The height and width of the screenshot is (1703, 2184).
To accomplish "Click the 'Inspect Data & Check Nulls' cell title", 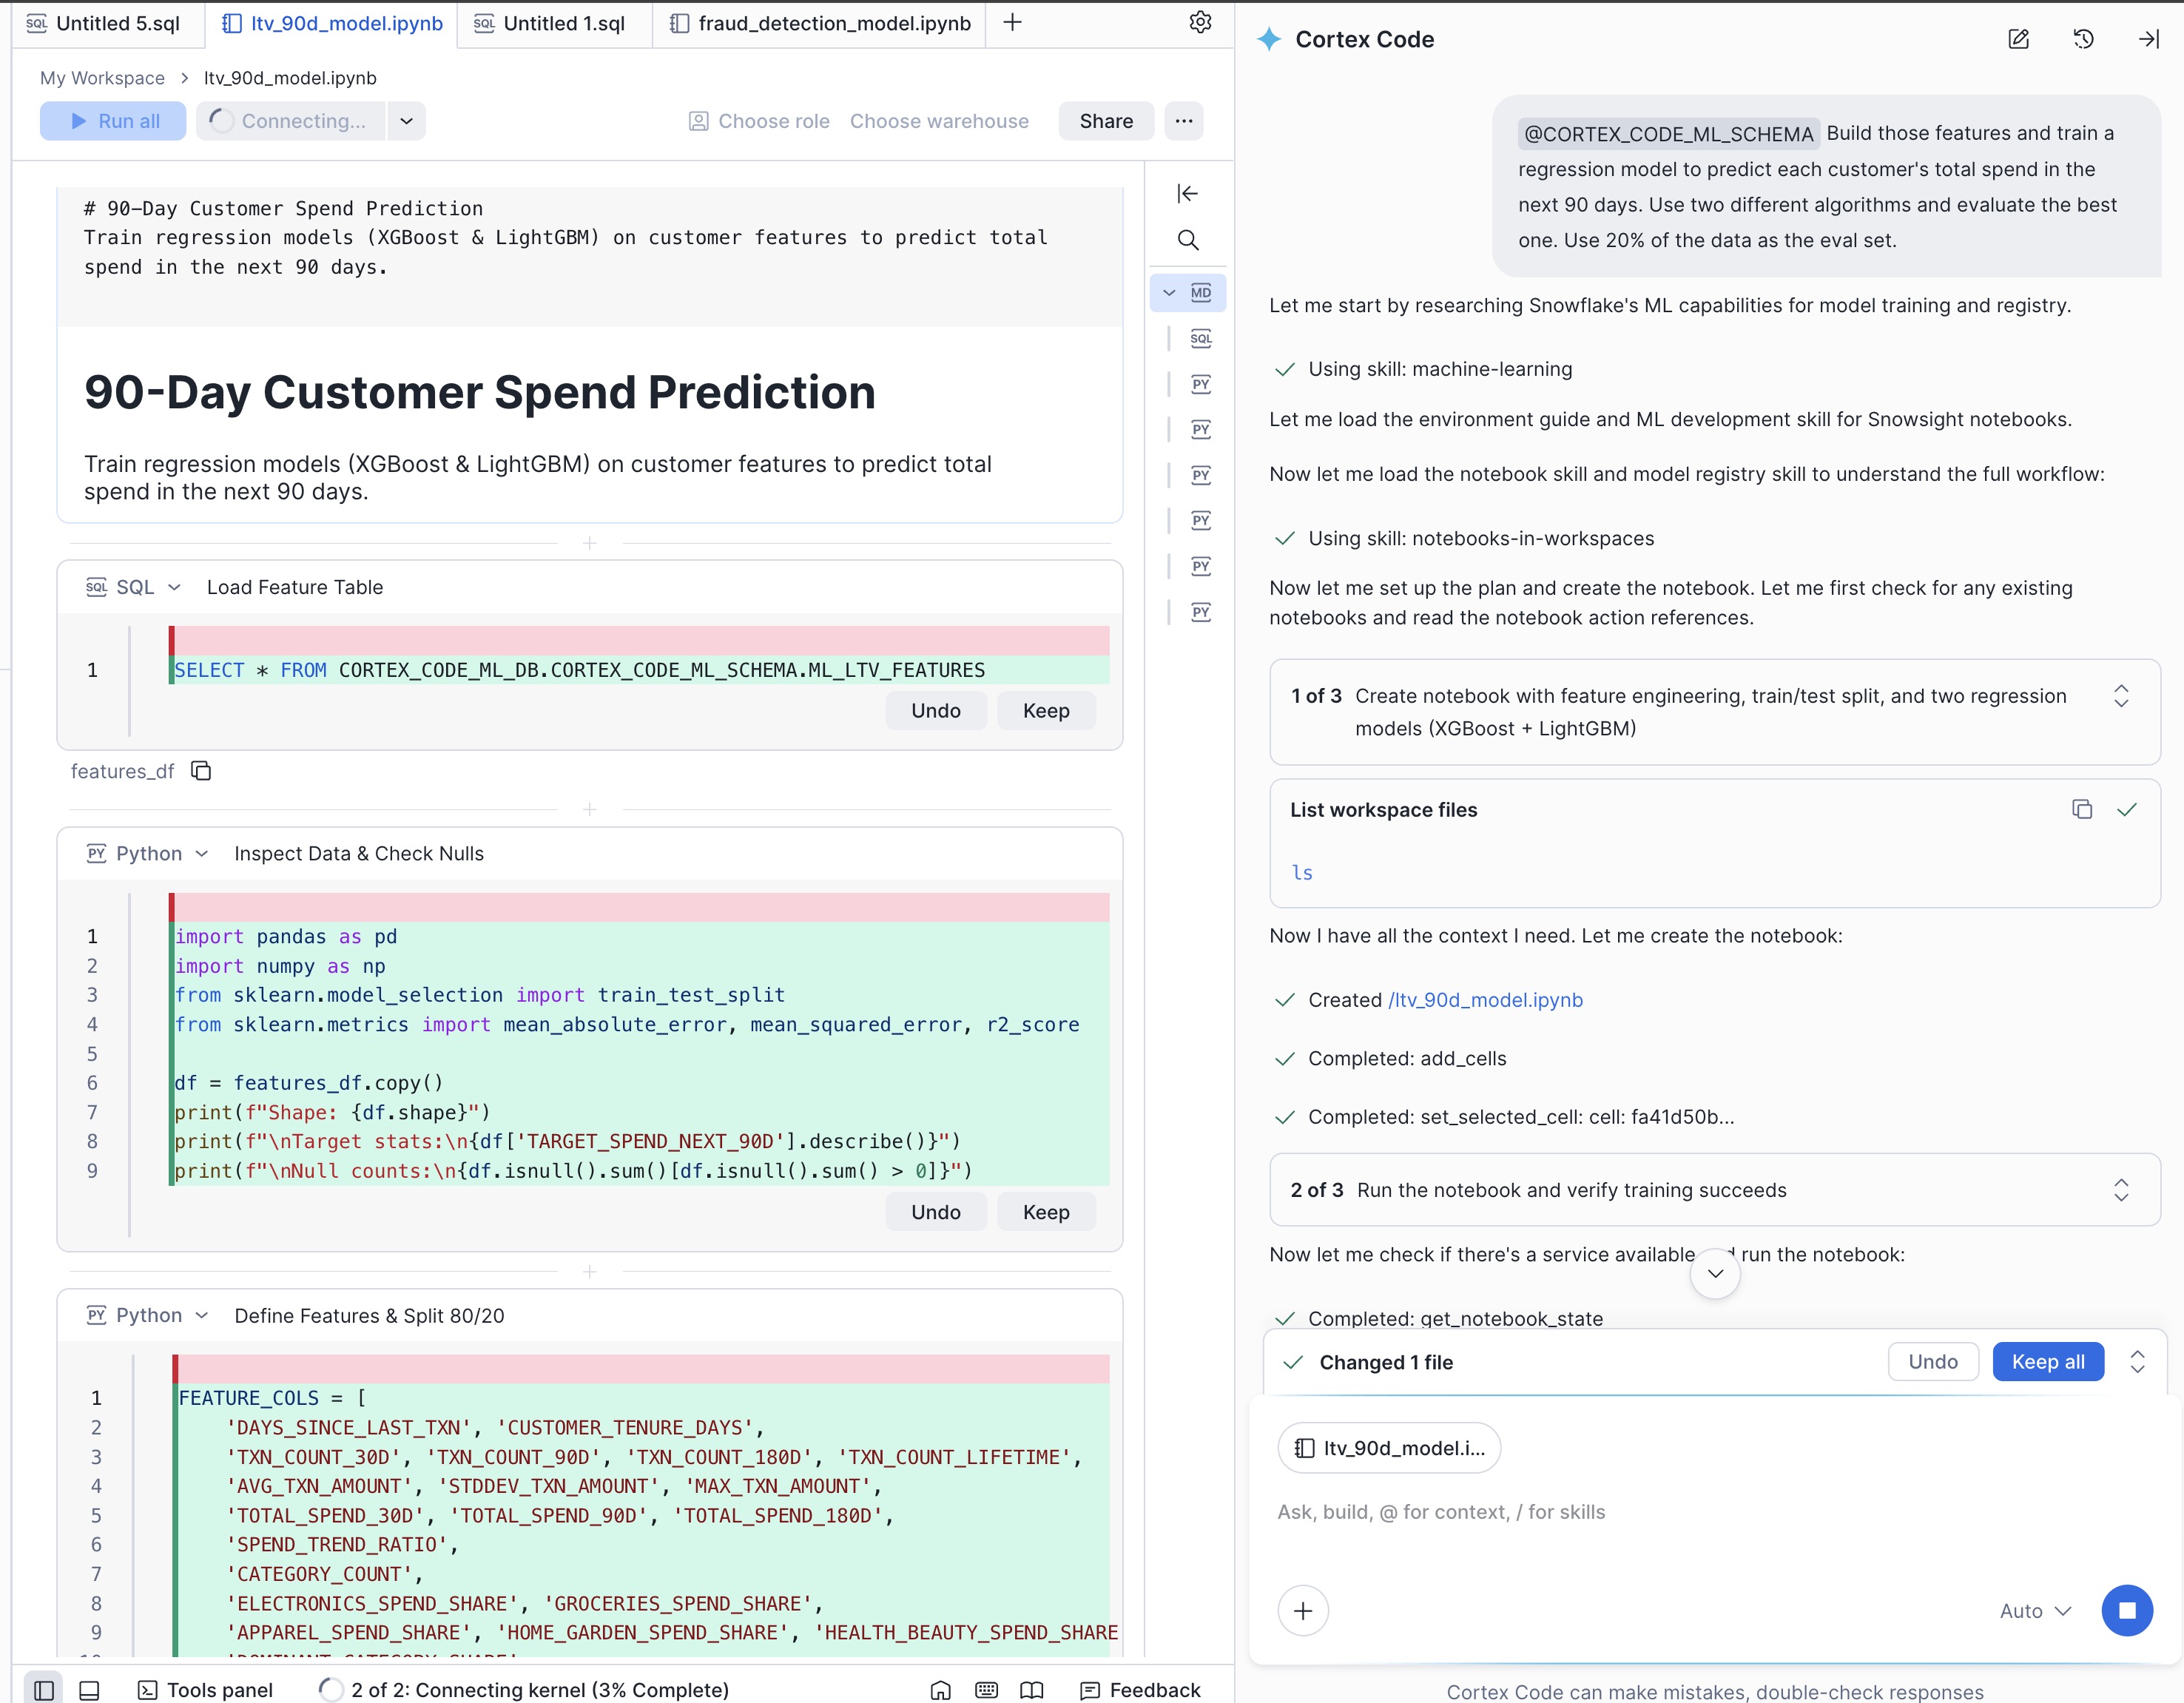I will pyautogui.click(x=359, y=853).
